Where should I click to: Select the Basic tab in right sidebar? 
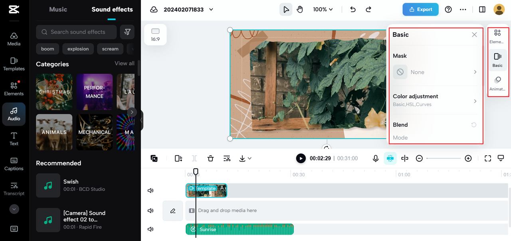coord(497,60)
